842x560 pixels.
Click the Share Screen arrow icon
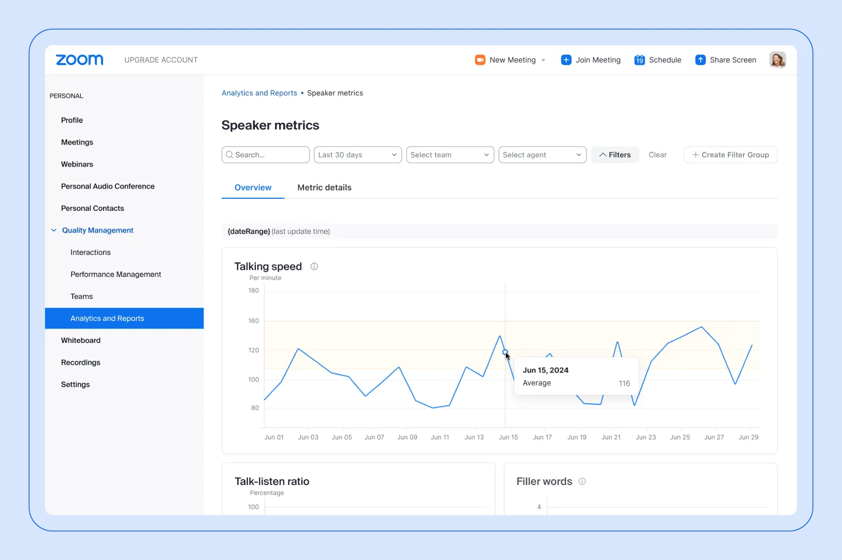(701, 60)
